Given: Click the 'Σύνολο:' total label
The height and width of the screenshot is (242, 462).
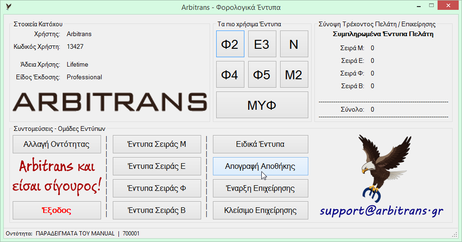Looking at the screenshot, I should (x=352, y=109).
